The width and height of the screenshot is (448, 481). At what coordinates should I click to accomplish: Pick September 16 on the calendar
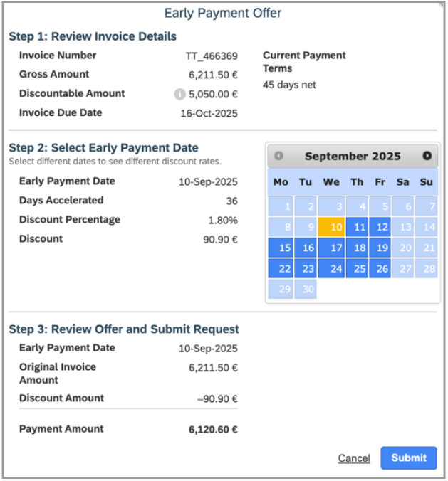coord(306,248)
